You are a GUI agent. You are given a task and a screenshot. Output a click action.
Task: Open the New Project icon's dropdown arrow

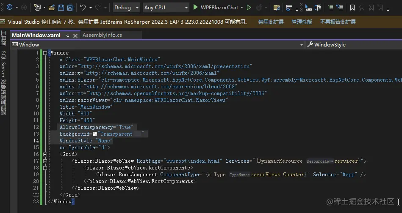(44, 8)
